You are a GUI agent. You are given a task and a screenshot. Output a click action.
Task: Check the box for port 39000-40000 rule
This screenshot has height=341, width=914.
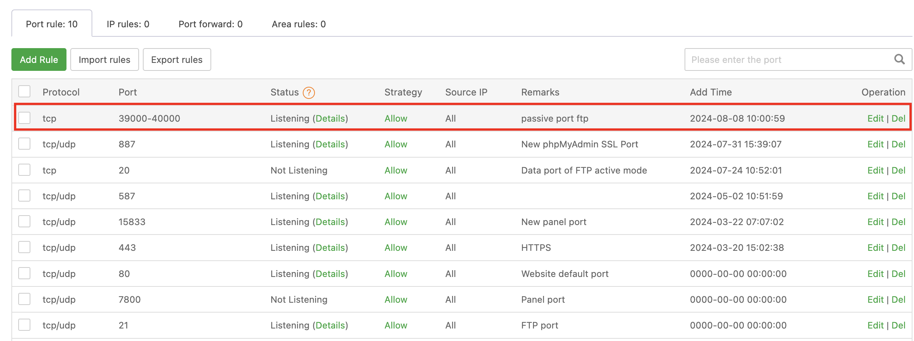(25, 118)
